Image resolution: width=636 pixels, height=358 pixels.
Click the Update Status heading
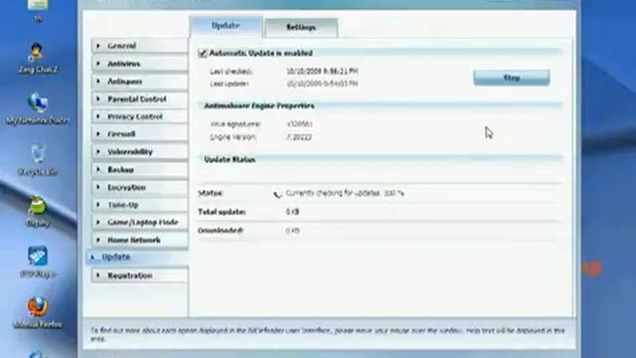(230, 159)
